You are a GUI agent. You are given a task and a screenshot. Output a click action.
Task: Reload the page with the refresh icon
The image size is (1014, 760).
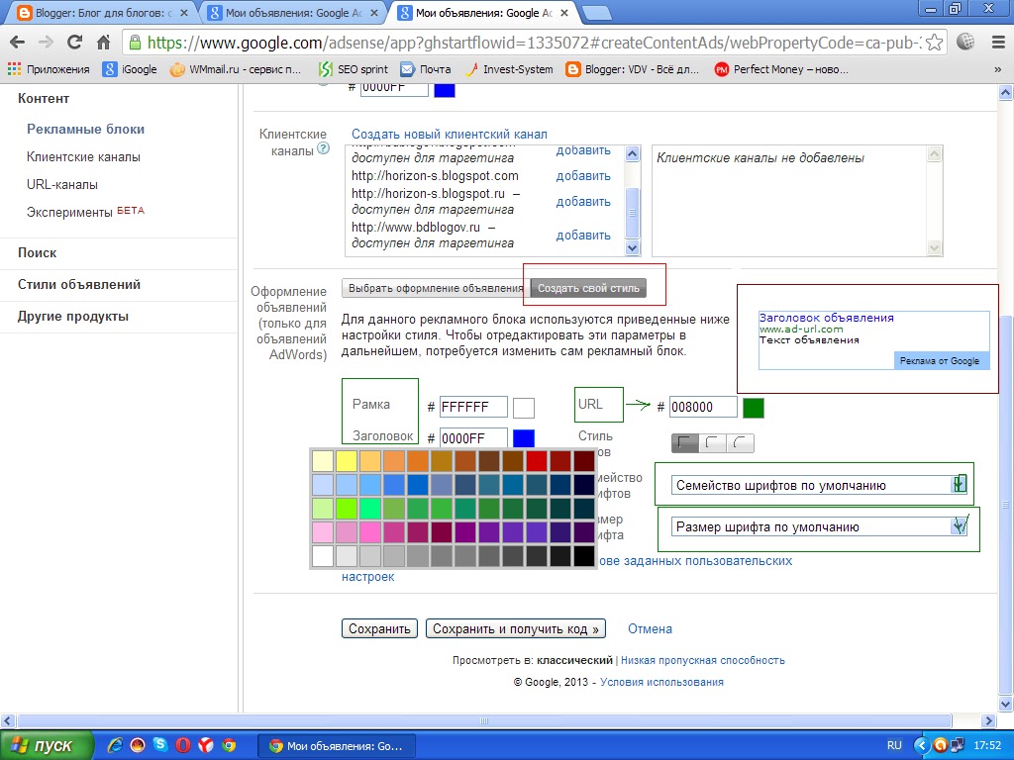tap(74, 43)
